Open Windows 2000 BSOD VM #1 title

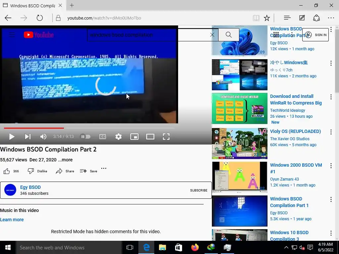click(296, 168)
